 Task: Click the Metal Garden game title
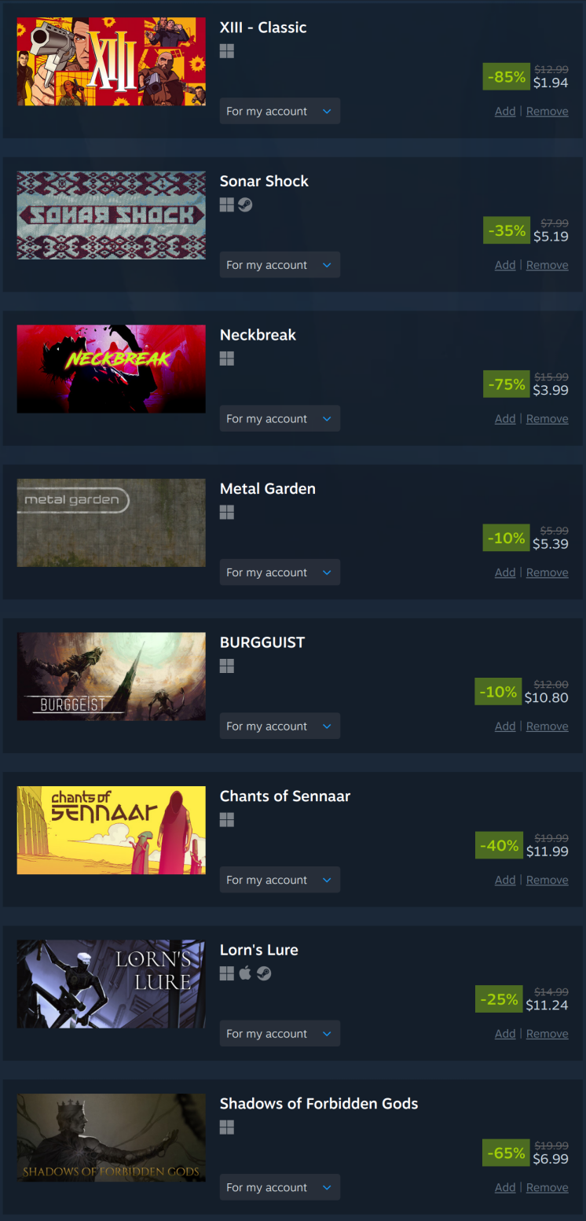tap(268, 488)
